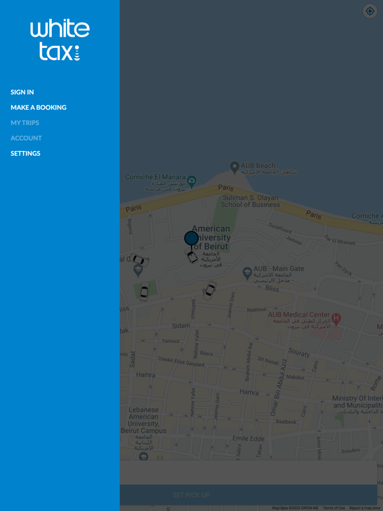Click the blue pickup location pin
The image size is (383, 511).
(x=191, y=238)
